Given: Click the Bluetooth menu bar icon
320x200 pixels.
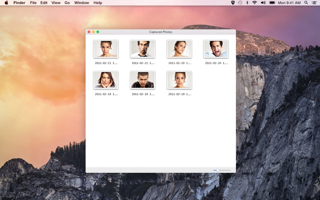Looking at the screenshot, I should click(x=247, y=3).
